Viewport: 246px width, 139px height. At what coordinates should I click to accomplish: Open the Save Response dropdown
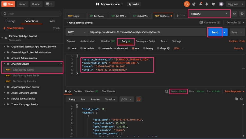pyautogui.click(x=234, y=91)
